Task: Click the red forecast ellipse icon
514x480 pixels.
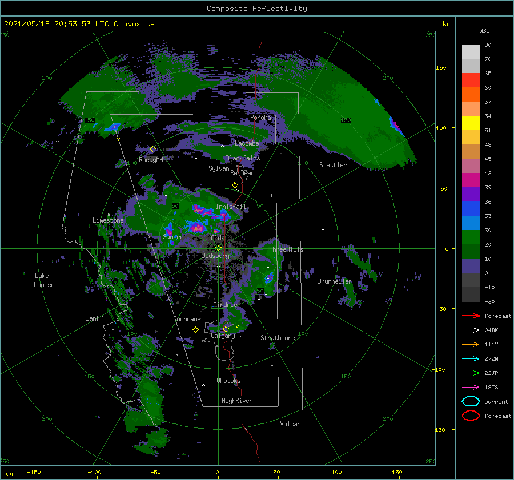Action: pyautogui.click(x=471, y=416)
